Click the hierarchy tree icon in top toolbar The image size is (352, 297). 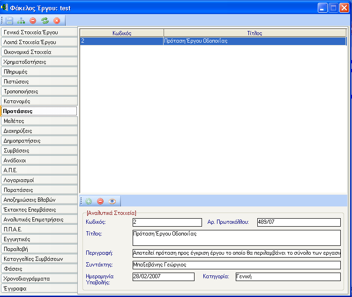(x=21, y=21)
